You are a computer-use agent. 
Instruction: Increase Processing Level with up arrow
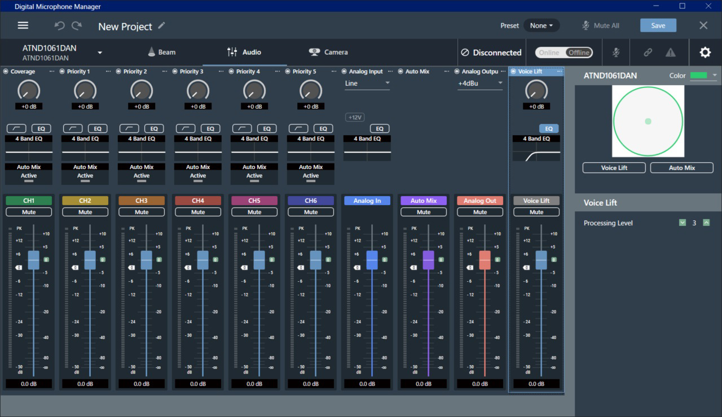[x=706, y=223]
